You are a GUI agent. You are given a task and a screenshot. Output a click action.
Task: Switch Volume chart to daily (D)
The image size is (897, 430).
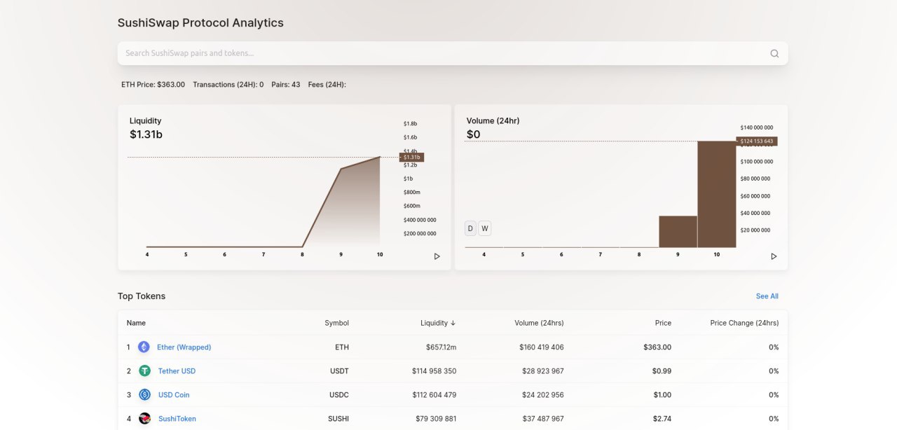click(470, 228)
